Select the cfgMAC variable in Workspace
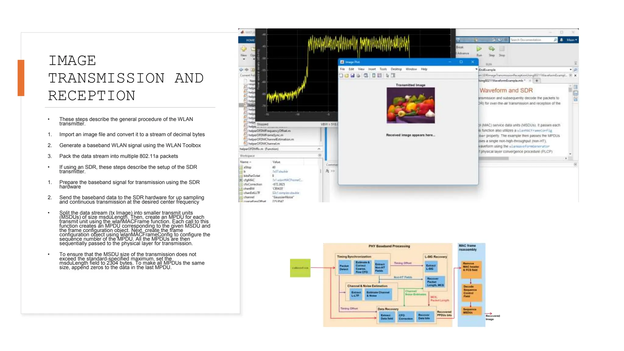This screenshot has height=351, width=624. 249,180
